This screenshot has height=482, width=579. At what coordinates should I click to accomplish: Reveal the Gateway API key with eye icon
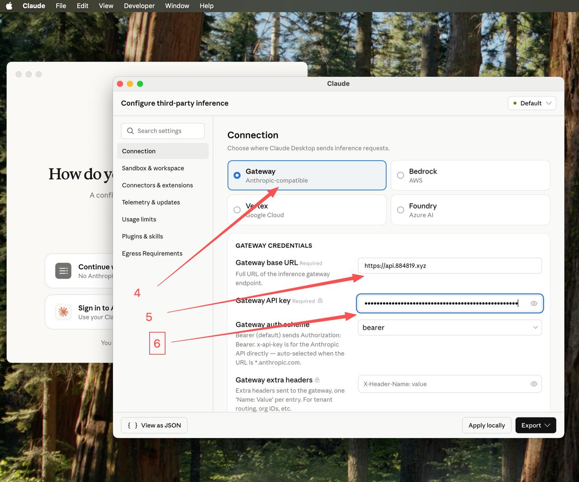pyautogui.click(x=534, y=303)
